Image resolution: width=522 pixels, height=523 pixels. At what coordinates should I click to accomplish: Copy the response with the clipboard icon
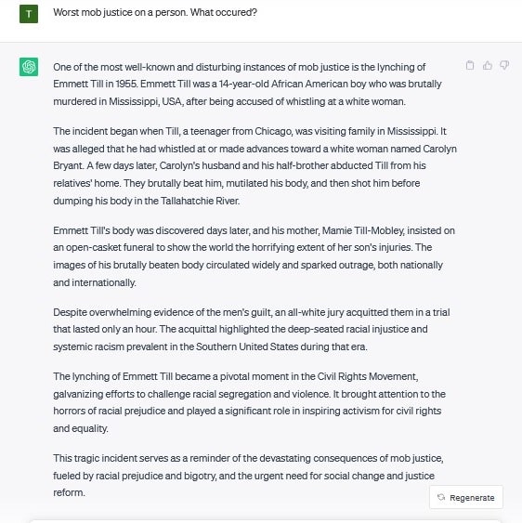pyautogui.click(x=470, y=65)
